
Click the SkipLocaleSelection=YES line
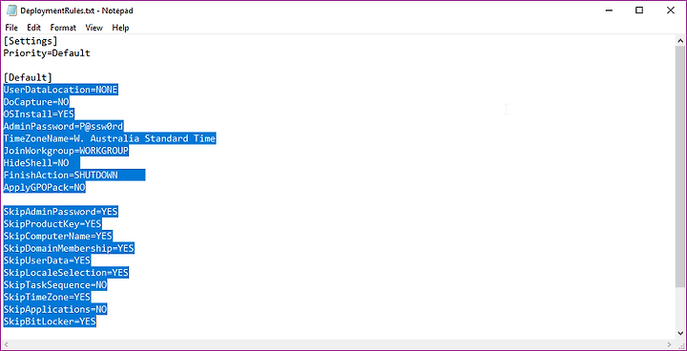pyautogui.click(x=66, y=273)
